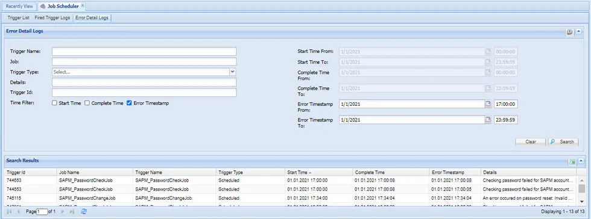
Task: Open the Trigger Type dropdown
Action: (x=233, y=72)
